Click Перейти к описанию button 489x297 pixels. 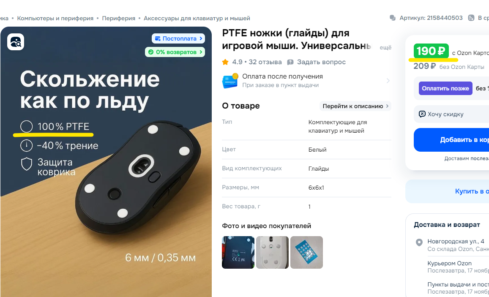355,106
